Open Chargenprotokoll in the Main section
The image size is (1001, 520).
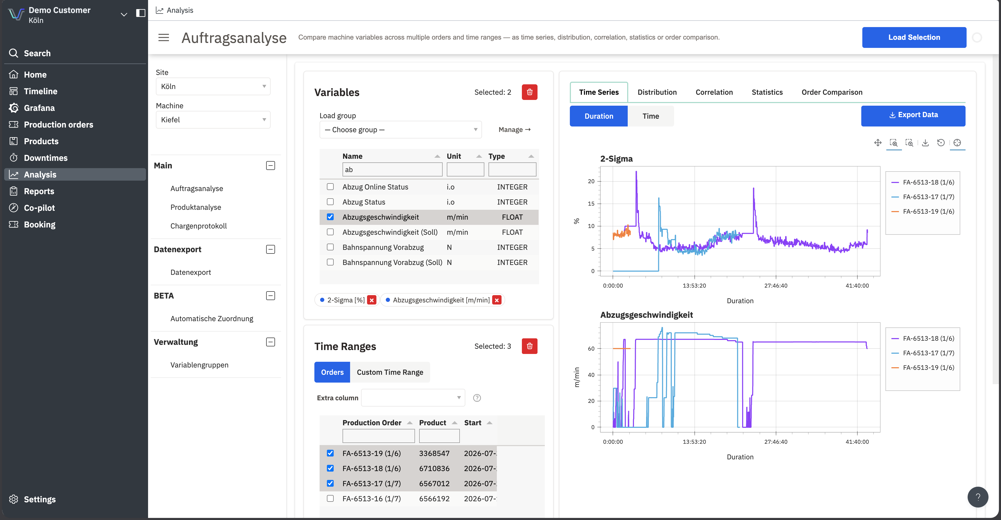tap(198, 226)
